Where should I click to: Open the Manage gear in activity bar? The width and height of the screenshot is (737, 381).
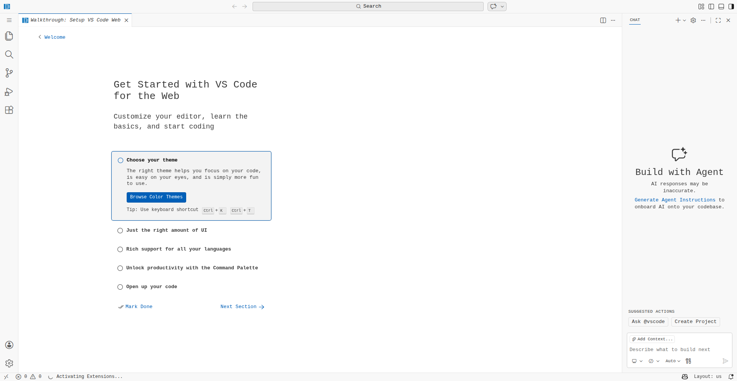point(9,363)
